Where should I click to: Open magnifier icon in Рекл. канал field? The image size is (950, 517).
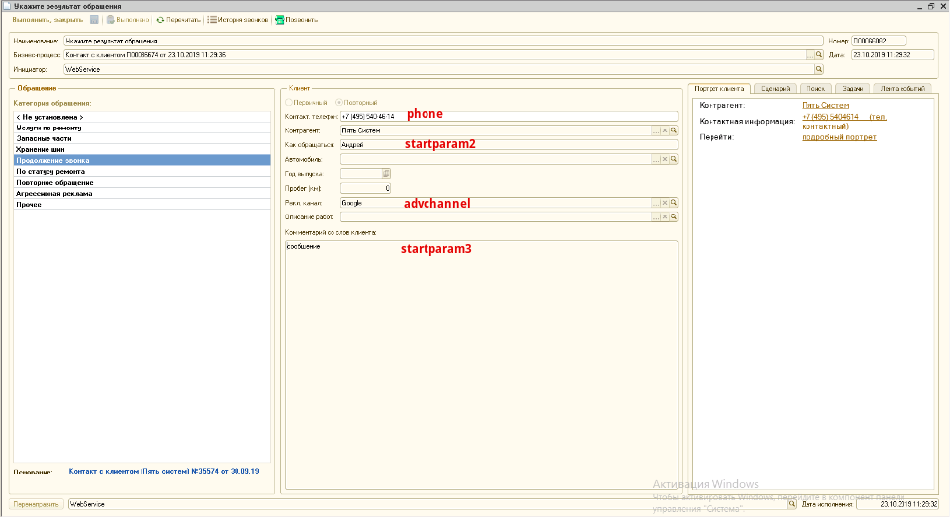[x=674, y=202]
